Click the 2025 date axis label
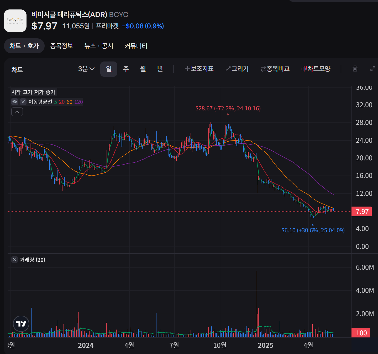The height and width of the screenshot is (354, 378). 265,345
